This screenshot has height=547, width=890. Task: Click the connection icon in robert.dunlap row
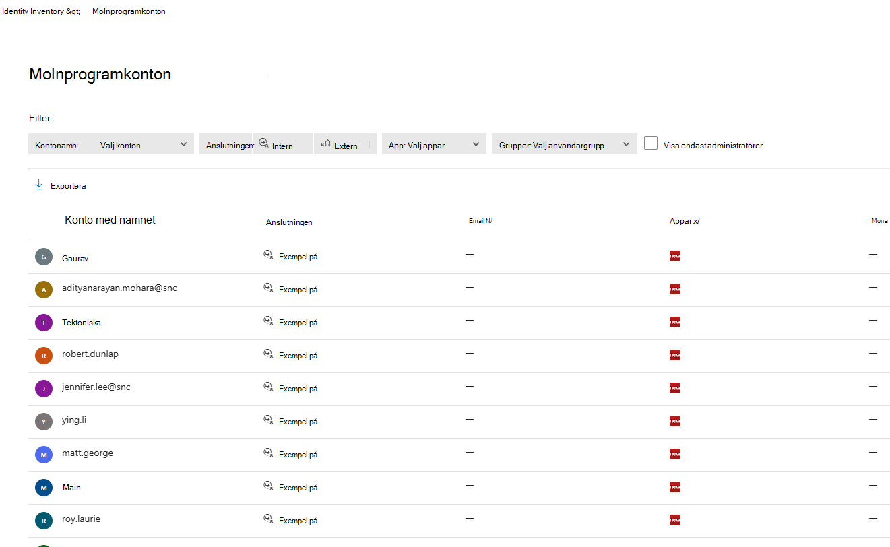(x=268, y=354)
